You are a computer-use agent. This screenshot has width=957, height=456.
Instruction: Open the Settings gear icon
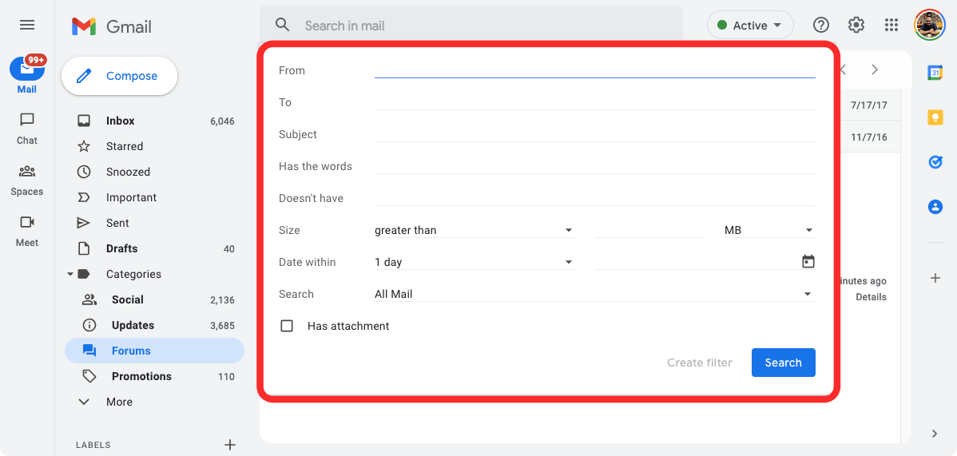tap(856, 25)
